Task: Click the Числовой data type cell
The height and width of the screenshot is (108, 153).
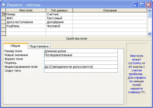Action: tap(59, 26)
